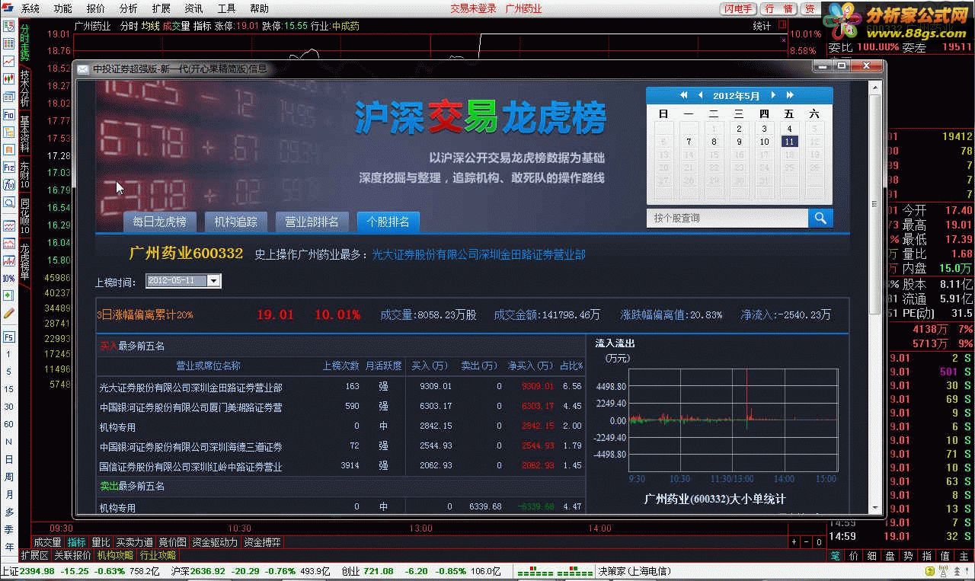Select the 量比 bottom tab
The image size is (975, 581).
pyautogui.click(x=101, y=542)
